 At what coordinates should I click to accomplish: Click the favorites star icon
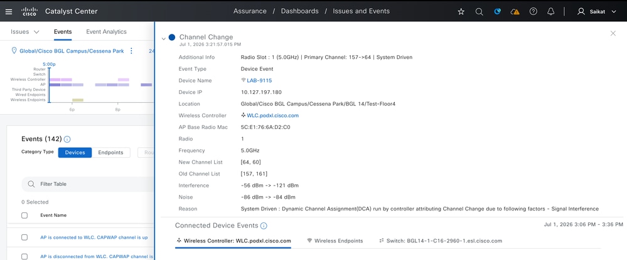(461, 11)
